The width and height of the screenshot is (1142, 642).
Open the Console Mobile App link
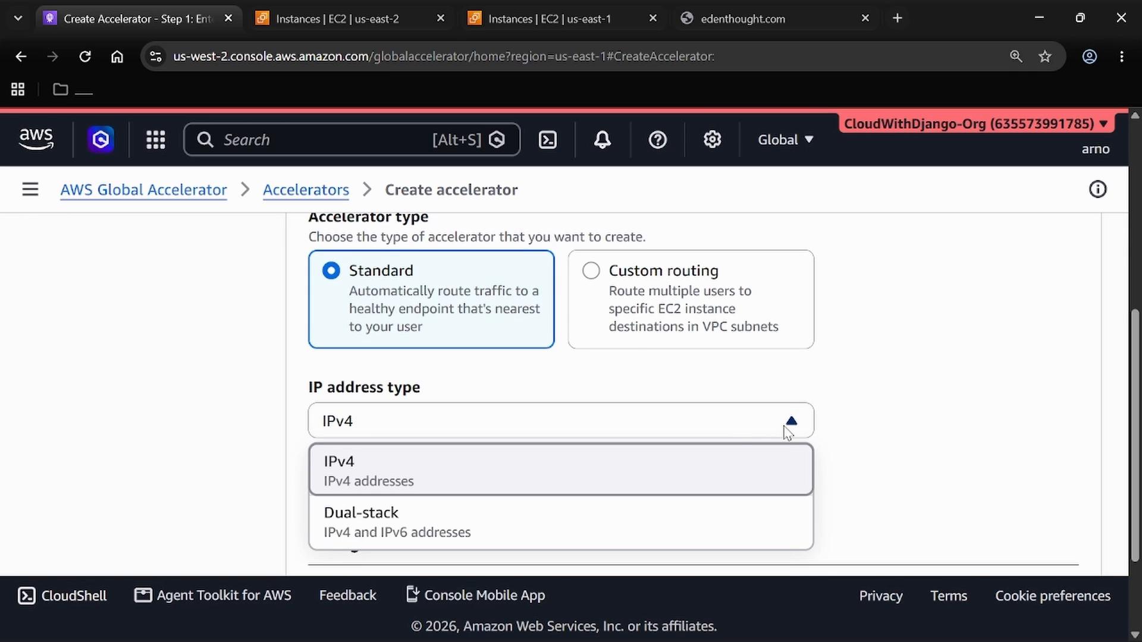[x=475, y=595]
